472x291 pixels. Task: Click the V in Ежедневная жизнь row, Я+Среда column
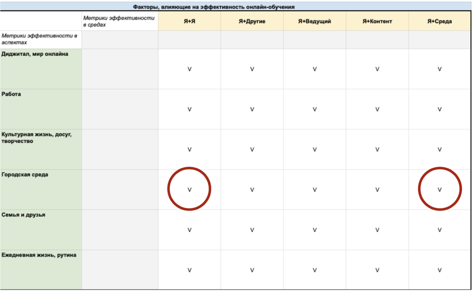click(x=440, y=270)
